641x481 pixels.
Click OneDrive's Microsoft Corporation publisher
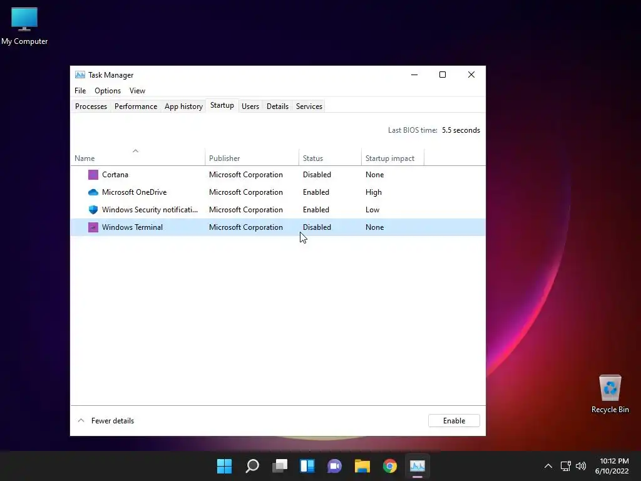pyautogui.click(x=245, y=192)
